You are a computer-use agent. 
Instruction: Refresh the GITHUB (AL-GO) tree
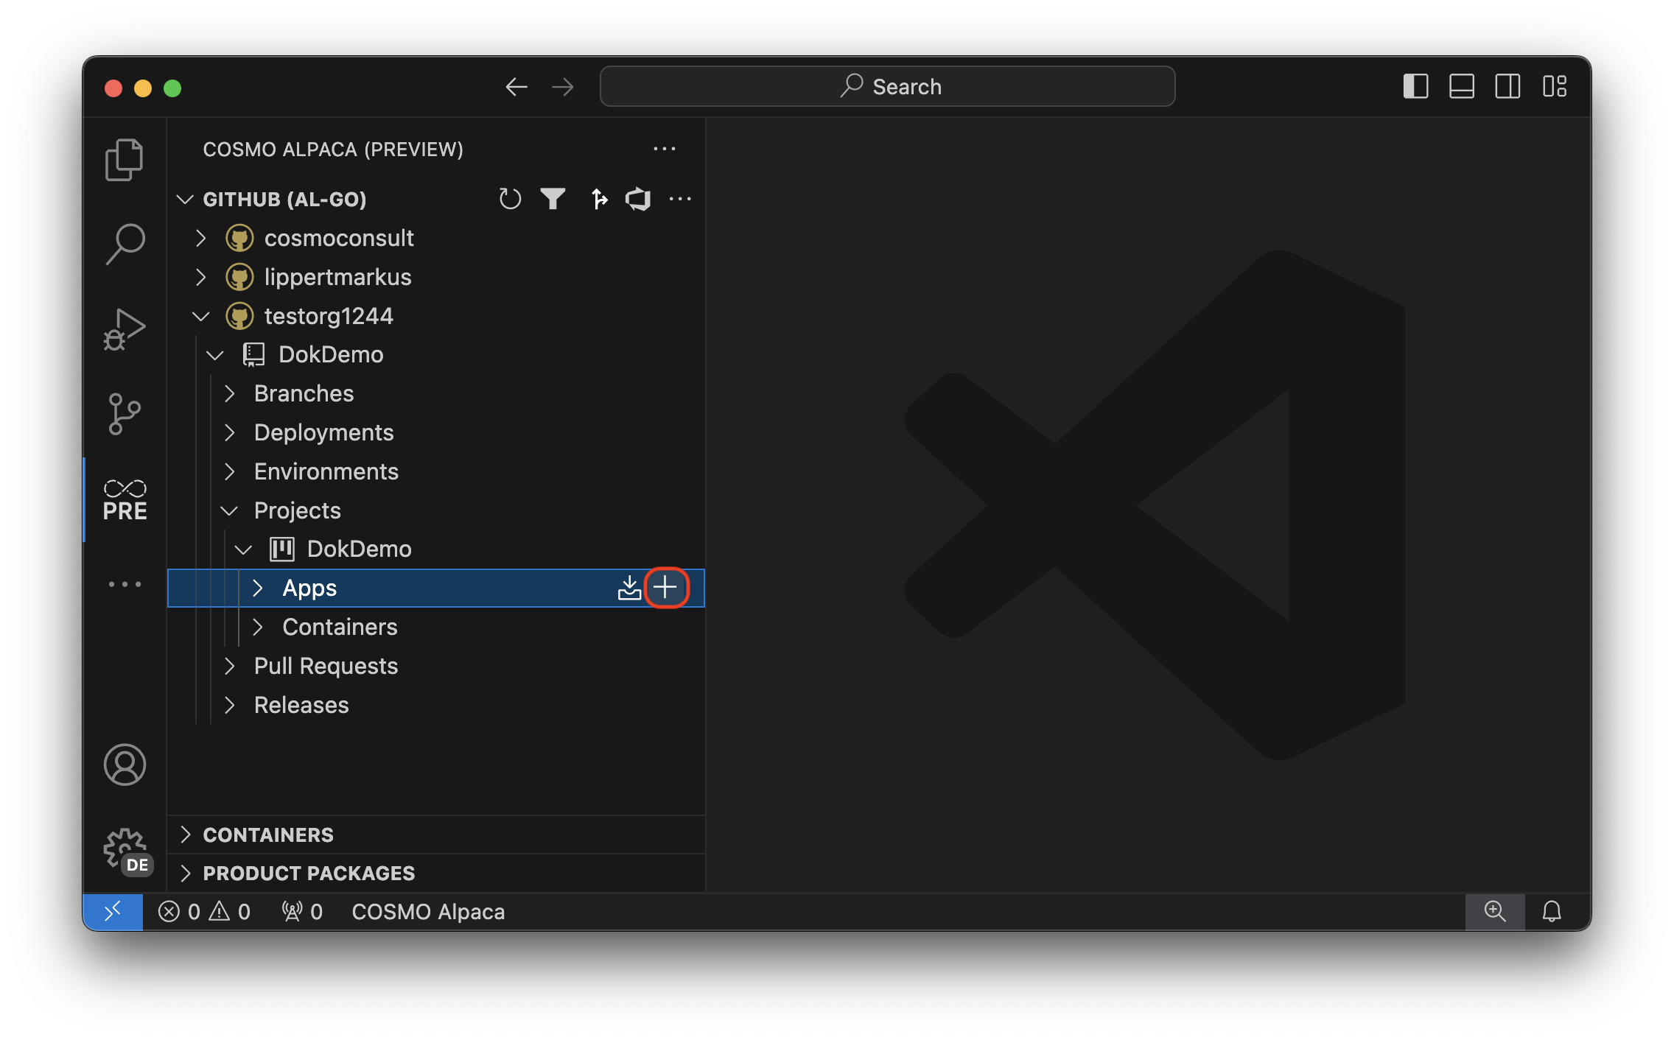coord(510,199)
